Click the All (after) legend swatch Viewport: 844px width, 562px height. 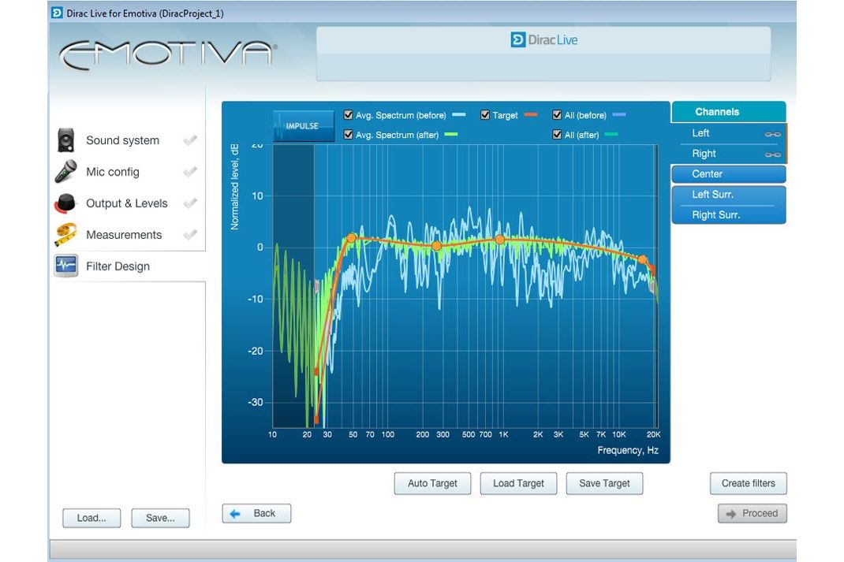pos(611,135)
